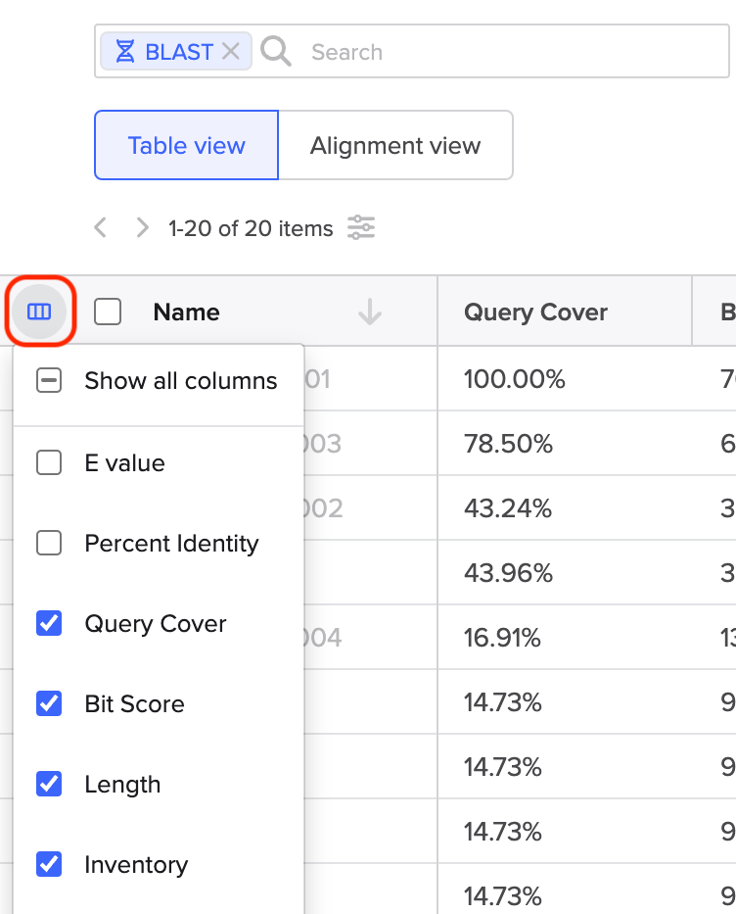736x914 pixels.
Task: Click the Query Cover column header
Action: tap(535, 313)
